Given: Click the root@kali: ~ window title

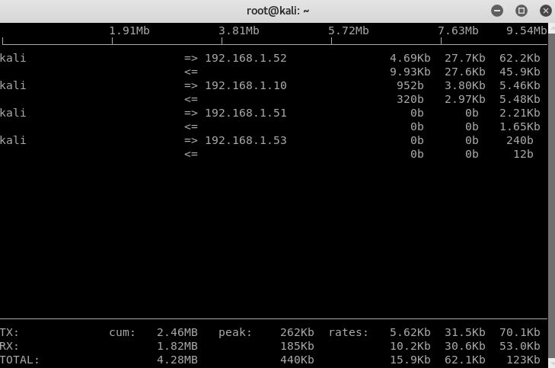Looking at the screenshot, I should pos(278,11).
